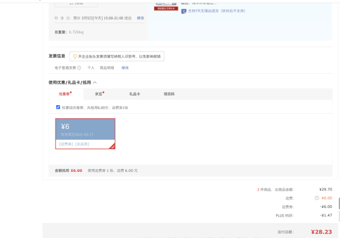Click the 7-day return policy icon
340x238 pixels.
184,11
